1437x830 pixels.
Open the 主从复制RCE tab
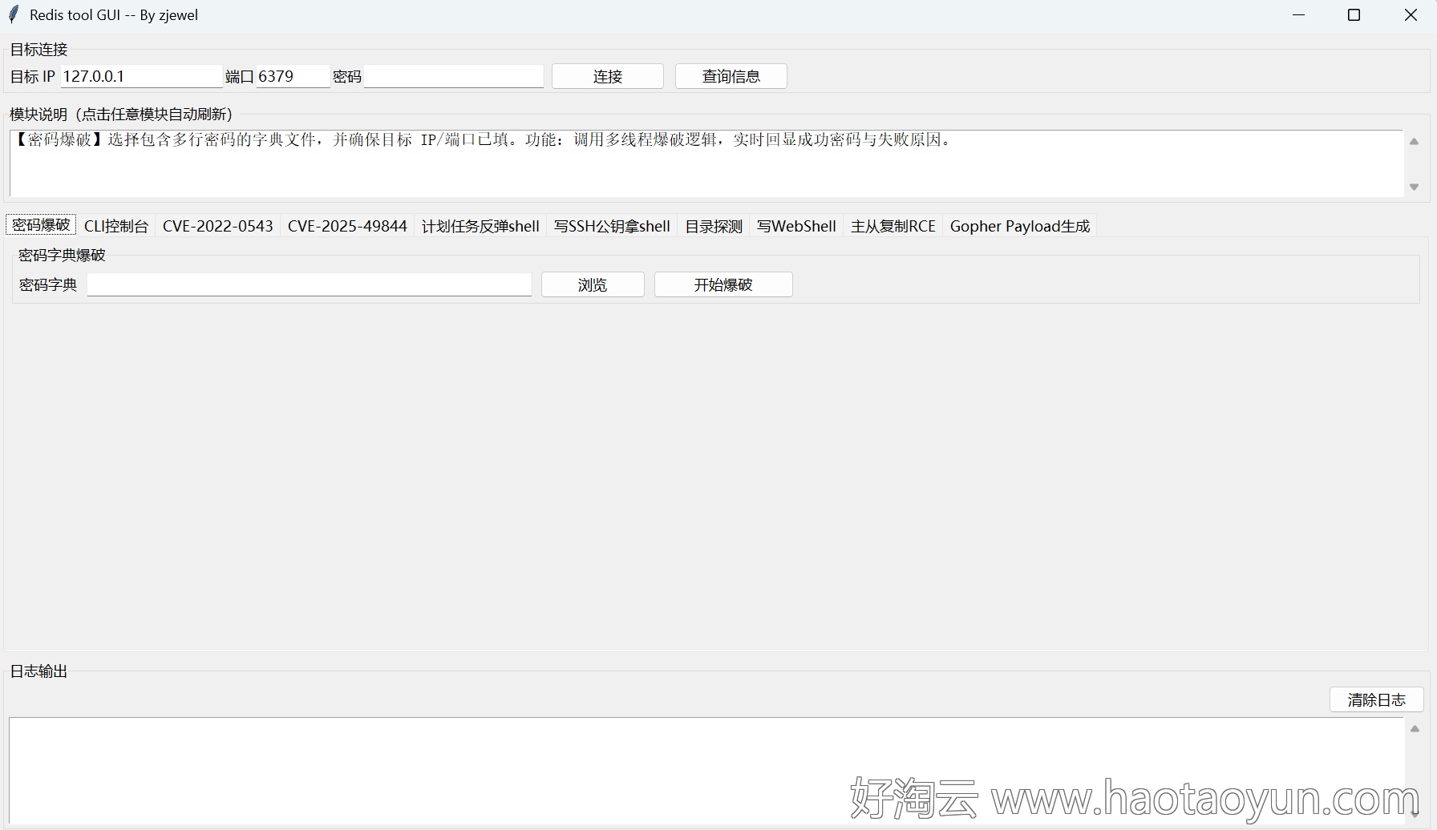coord(893,226)
